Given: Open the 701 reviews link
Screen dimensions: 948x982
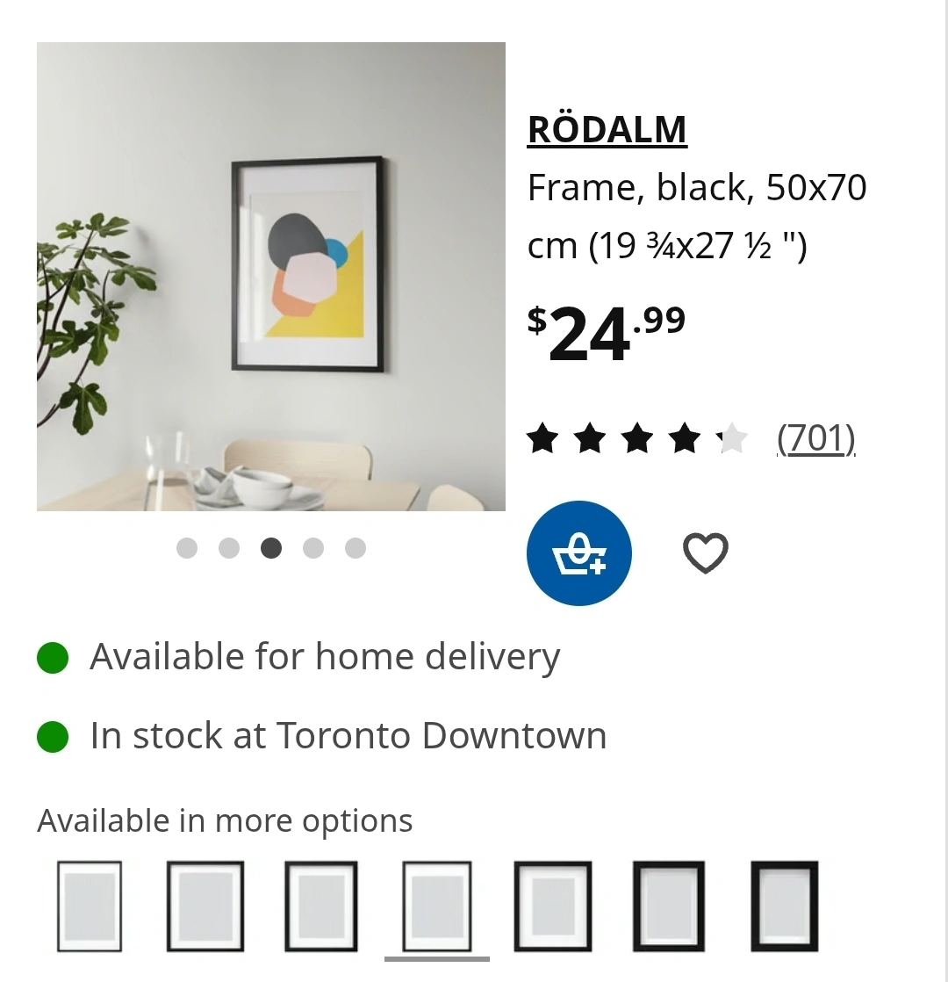Looking at the screenshot, I should pos(816,437).
